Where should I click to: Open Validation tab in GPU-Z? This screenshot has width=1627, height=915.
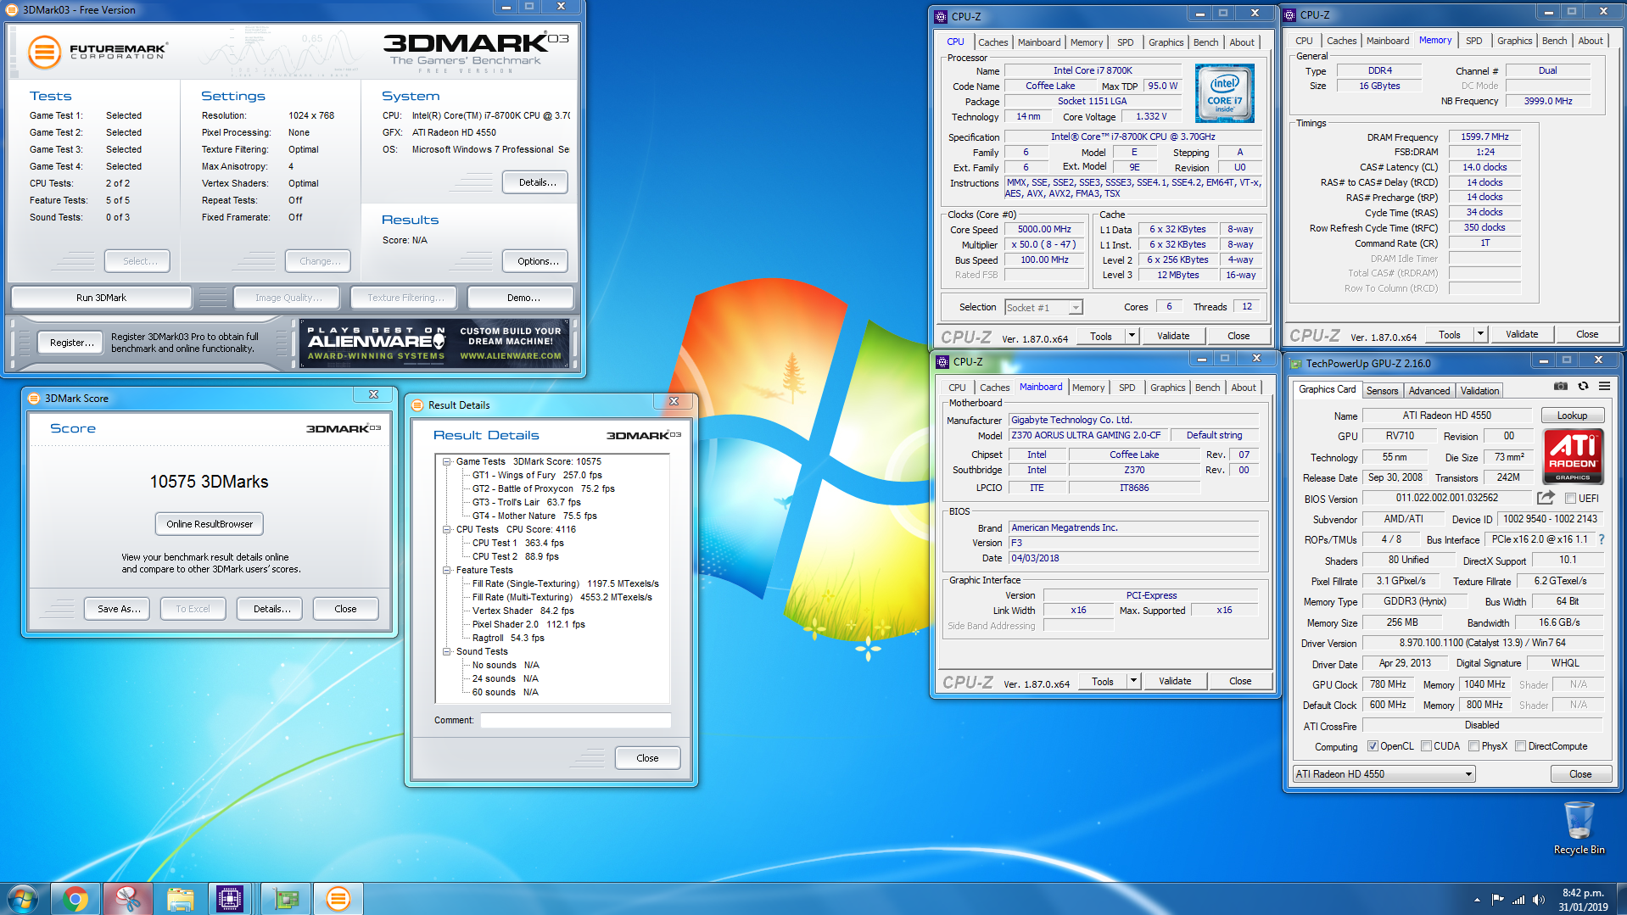pos(1479,391)
